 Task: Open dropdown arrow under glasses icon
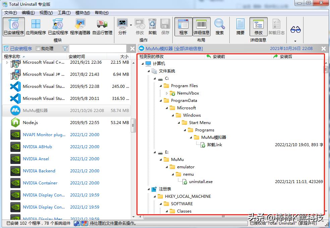point(295,41)
